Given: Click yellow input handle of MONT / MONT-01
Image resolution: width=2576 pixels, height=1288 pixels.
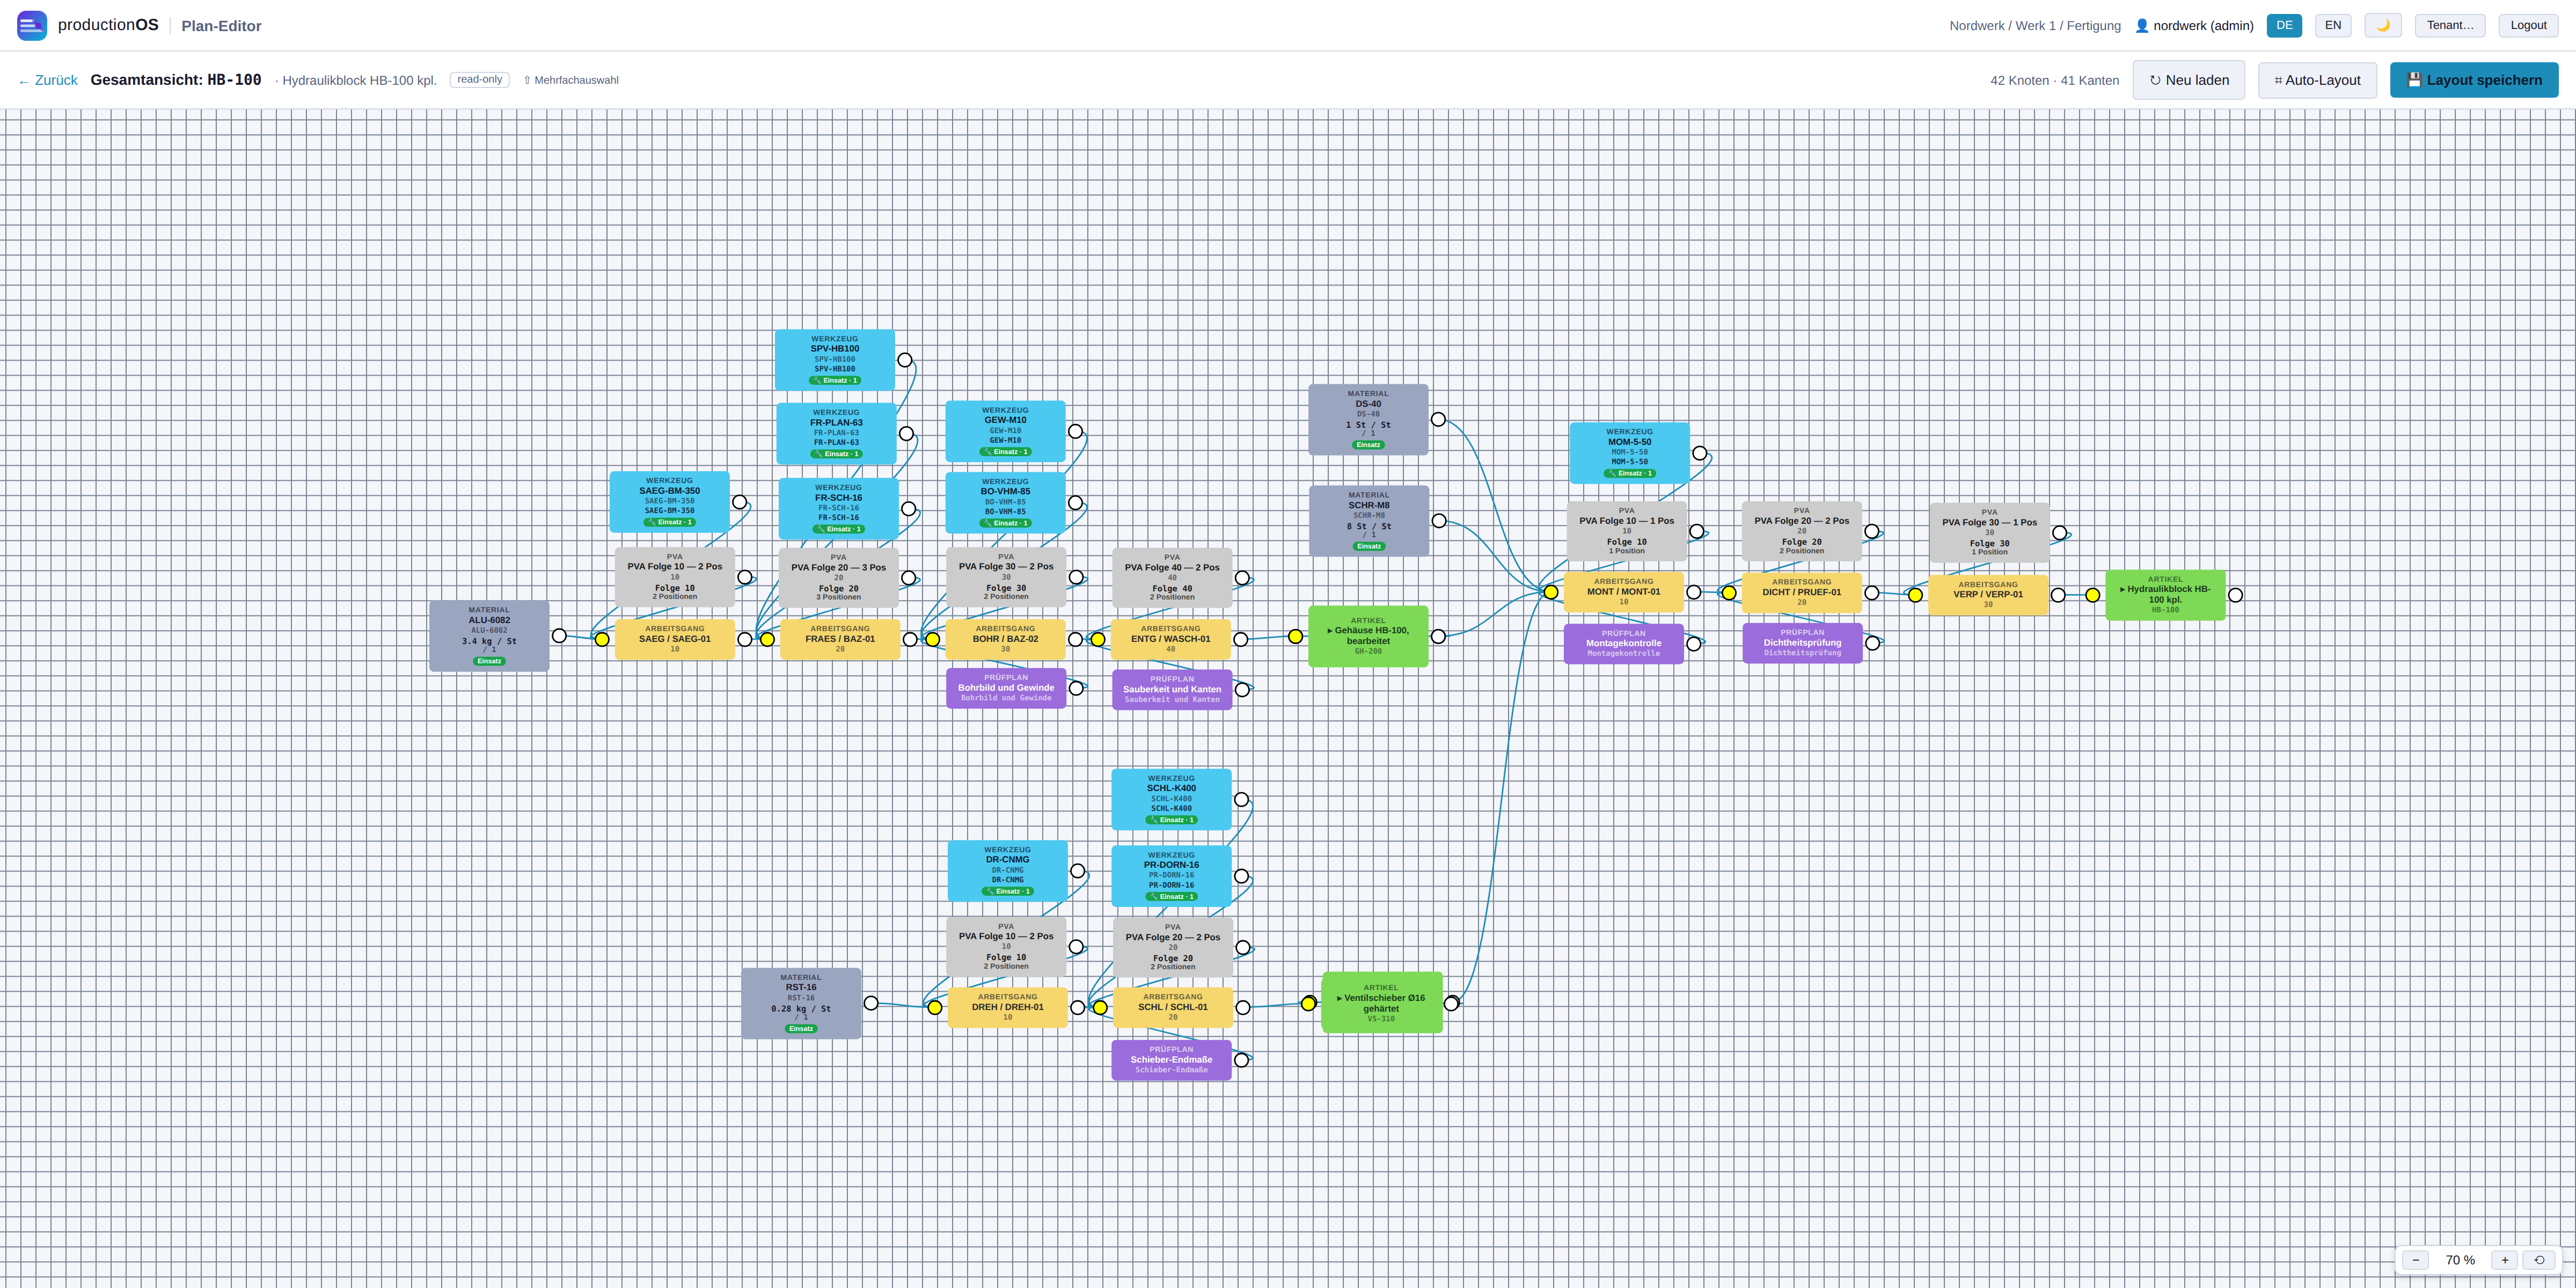Looking at the screenshot, I should 1551,592.
